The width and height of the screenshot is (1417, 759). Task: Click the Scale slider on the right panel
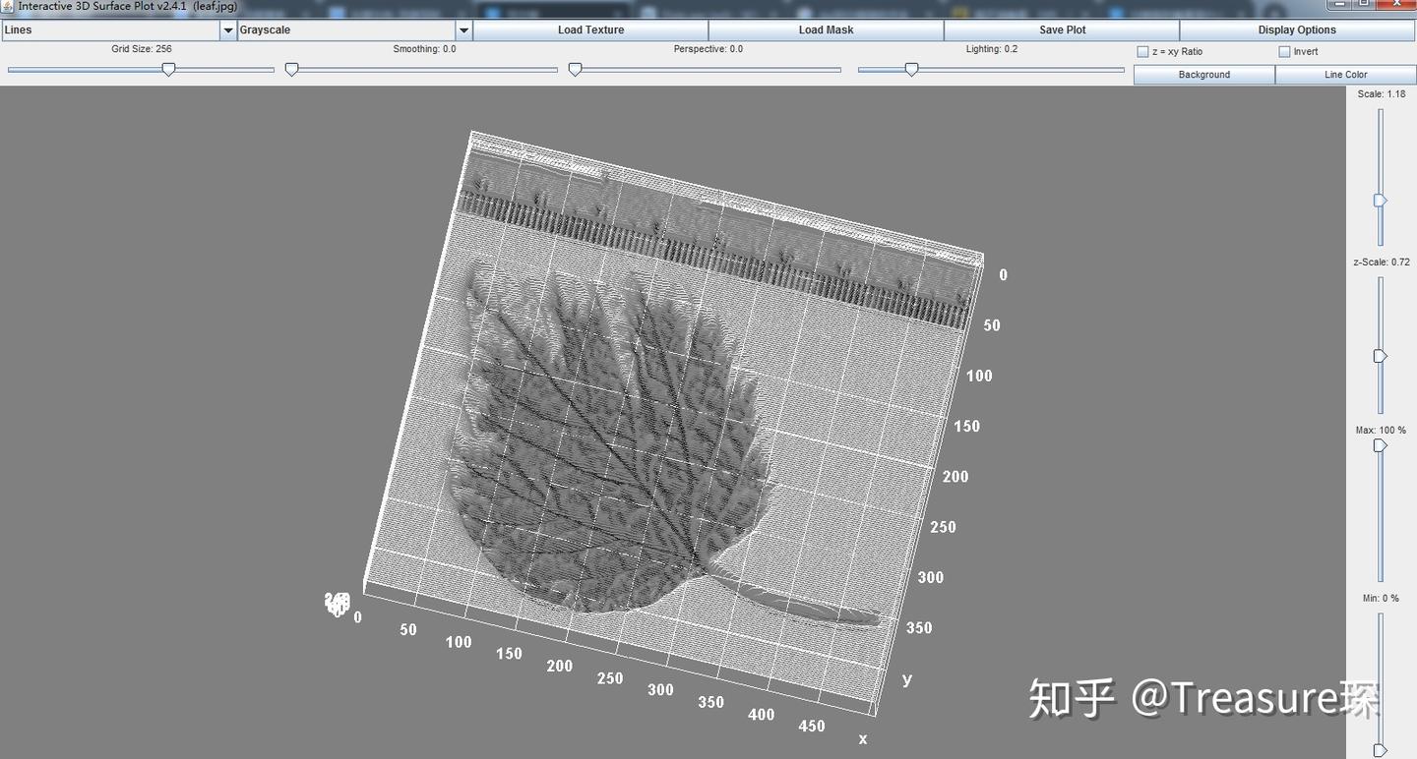click(1380, 200)
